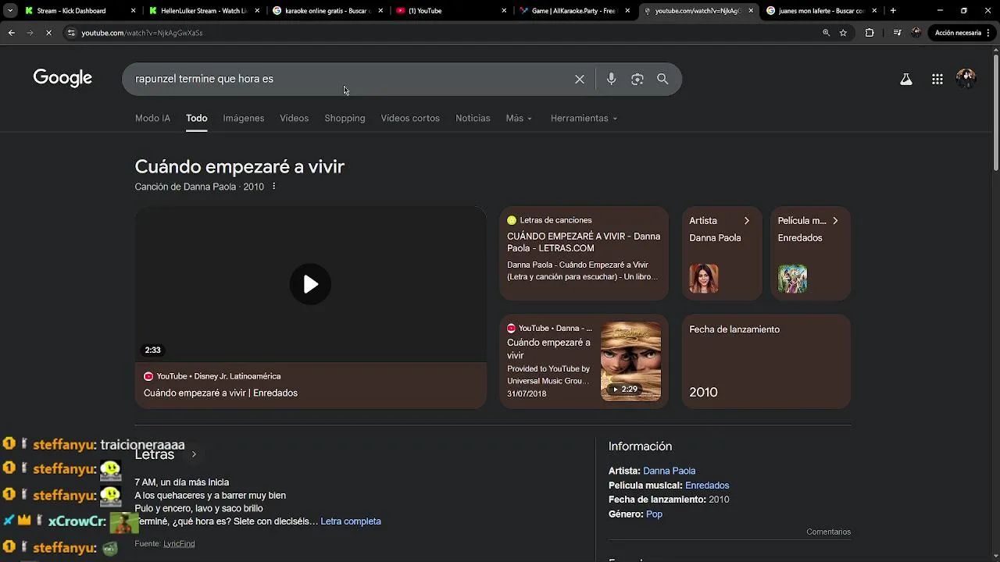Open a new browser tab
The height and width of the screenshot is (562, 1000).
(x=893, y=11)
